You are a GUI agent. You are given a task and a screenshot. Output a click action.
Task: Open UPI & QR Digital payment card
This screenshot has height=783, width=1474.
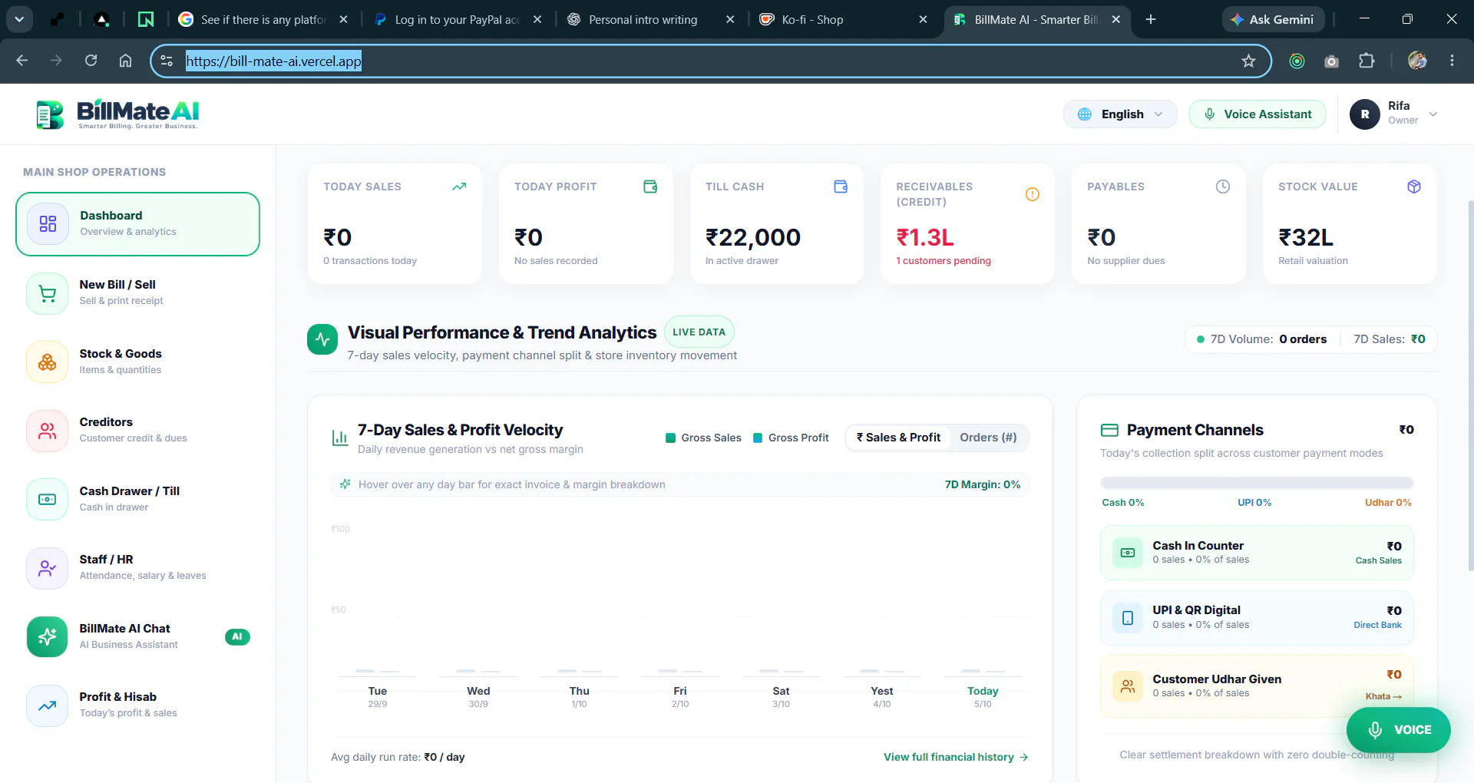coord(1257,617)
